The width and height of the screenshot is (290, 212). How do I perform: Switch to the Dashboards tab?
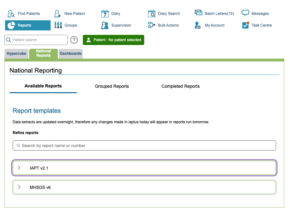71,54
